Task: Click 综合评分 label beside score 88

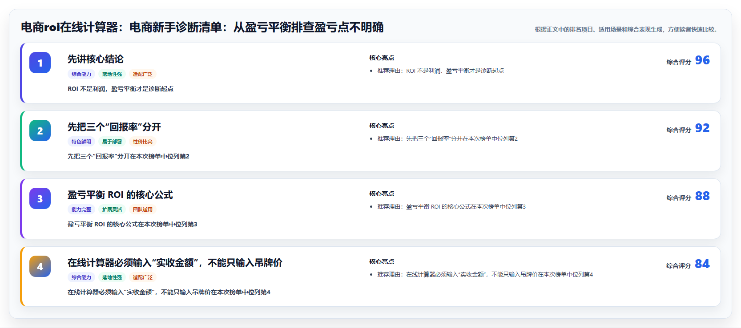Action: coord(679,198)
